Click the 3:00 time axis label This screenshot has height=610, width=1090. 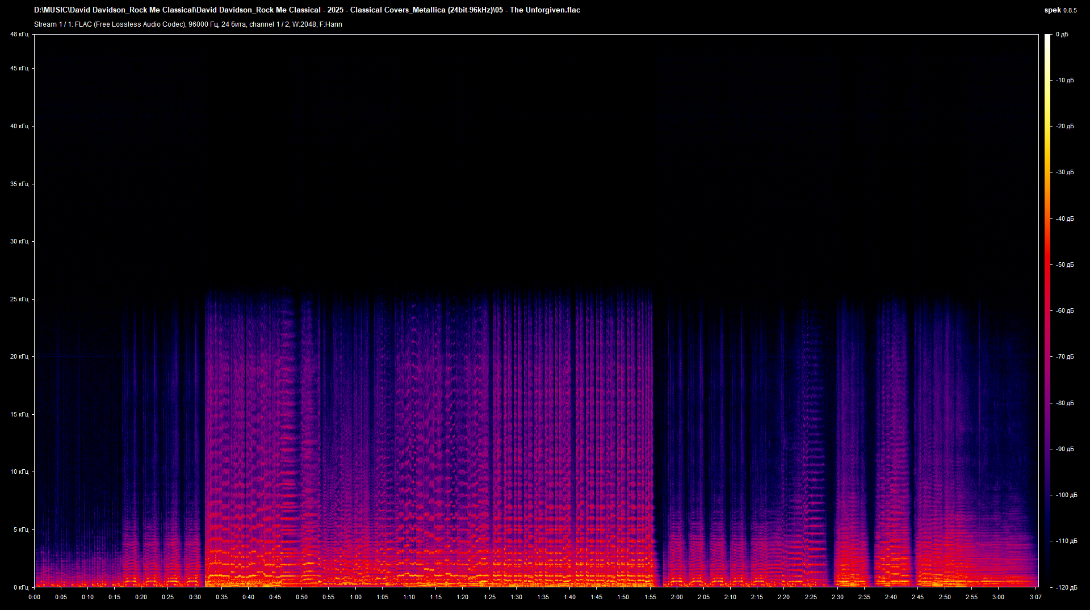[998, 597]
